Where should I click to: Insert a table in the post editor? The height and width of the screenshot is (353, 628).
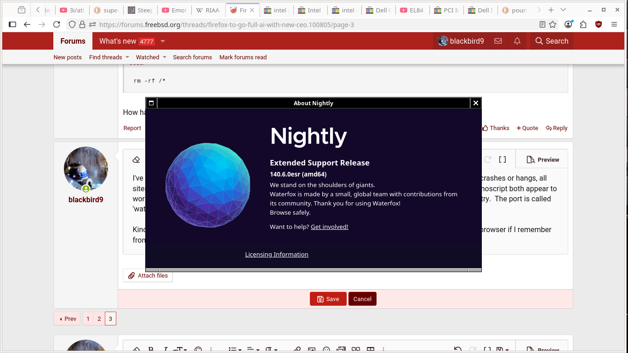pyautogui.click(x=371, y=350)
